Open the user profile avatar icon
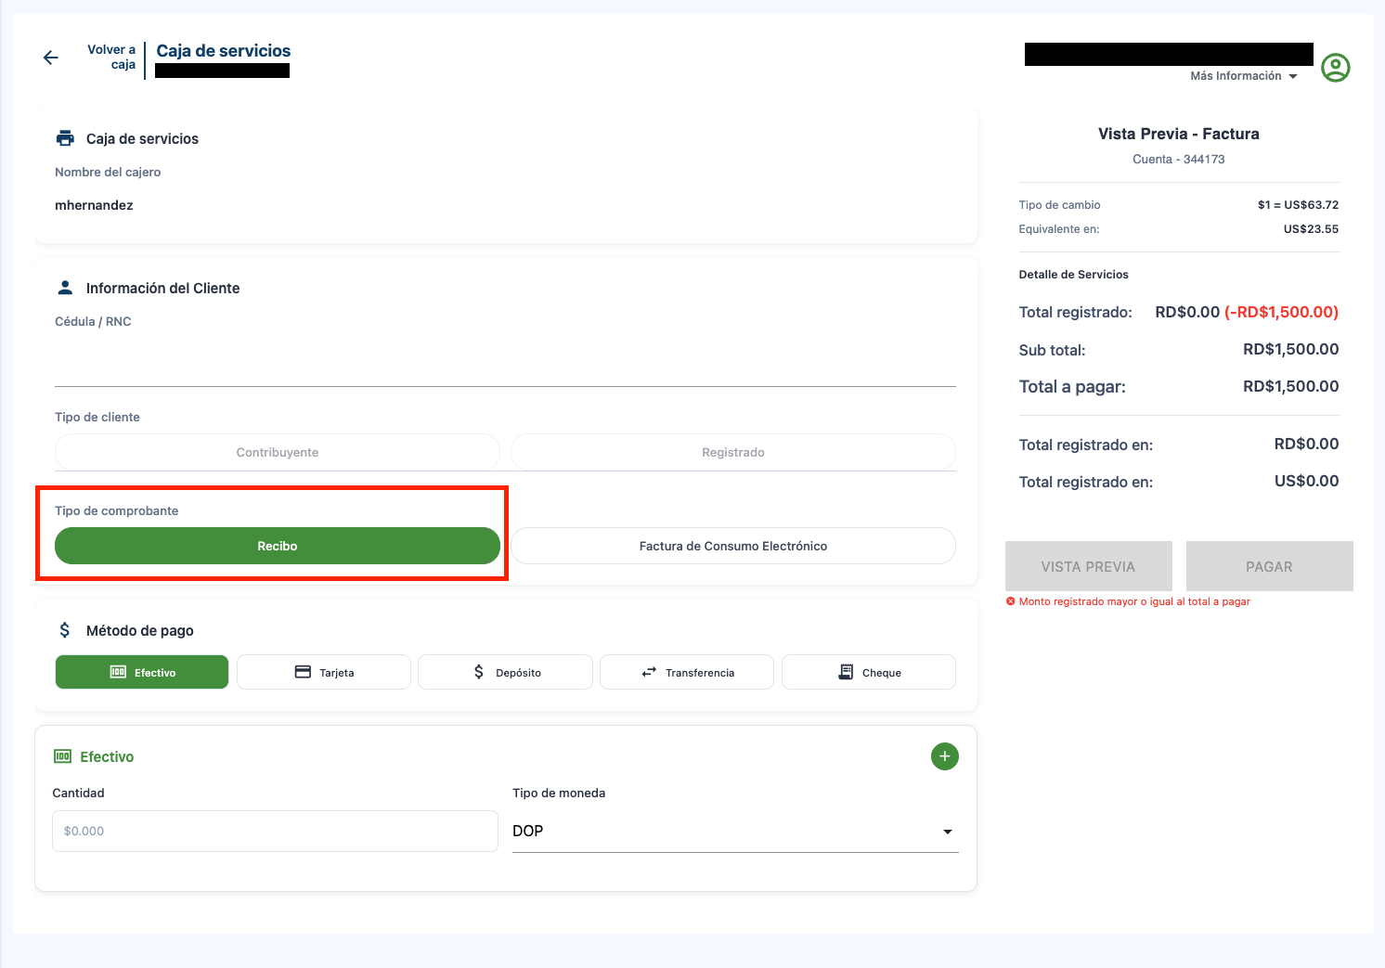This screenshot has height=968, width=1385. click(x=1335, y=68)
